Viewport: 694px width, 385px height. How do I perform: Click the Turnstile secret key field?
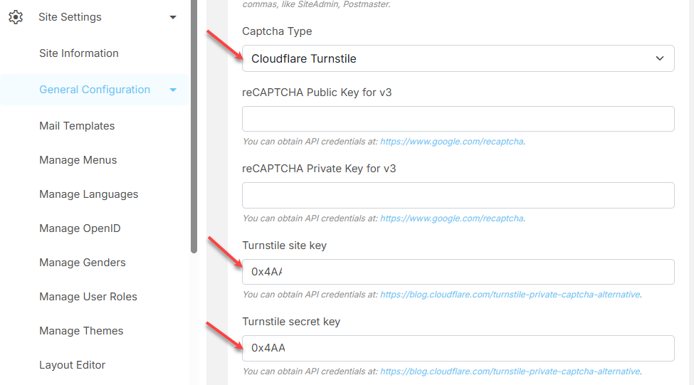458,348
